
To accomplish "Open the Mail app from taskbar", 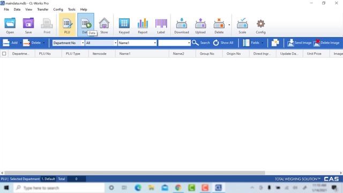I will pos(165,188).
